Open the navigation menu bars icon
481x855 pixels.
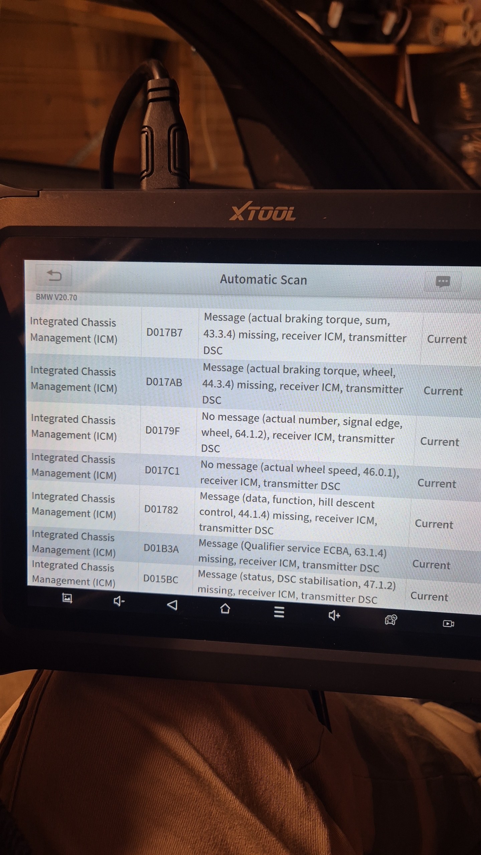(279, 612)
